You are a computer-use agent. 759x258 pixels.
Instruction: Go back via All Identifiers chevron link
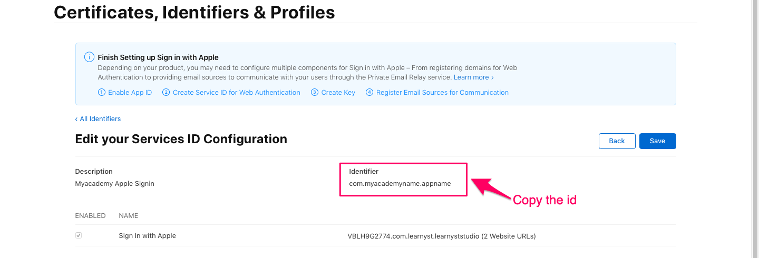point(98,118)
